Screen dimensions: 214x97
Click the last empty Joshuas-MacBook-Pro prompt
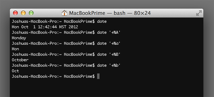coord(53,76)
